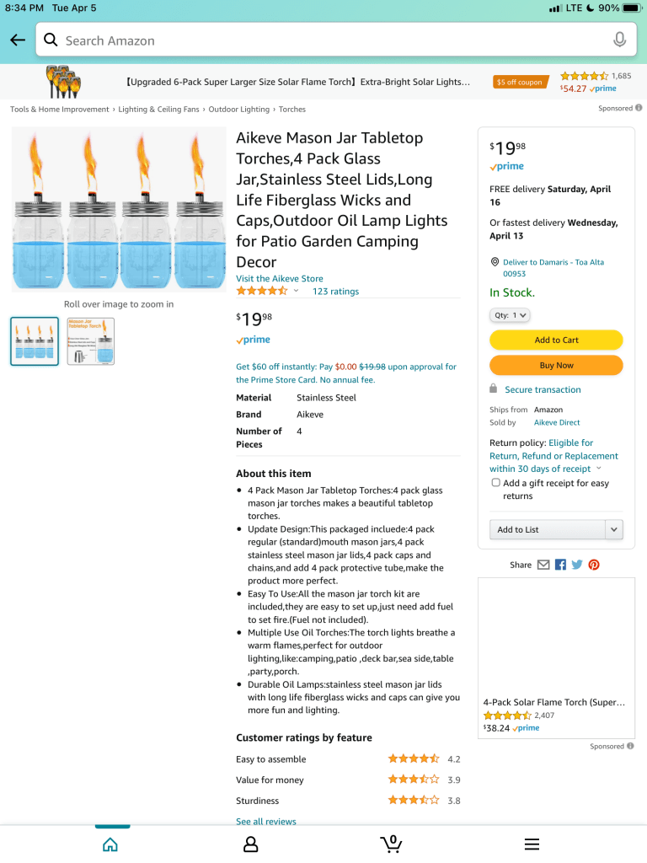Tap the microphone voice search icon
The width and height of the screenshot is (647, 863).
point(619,40)
